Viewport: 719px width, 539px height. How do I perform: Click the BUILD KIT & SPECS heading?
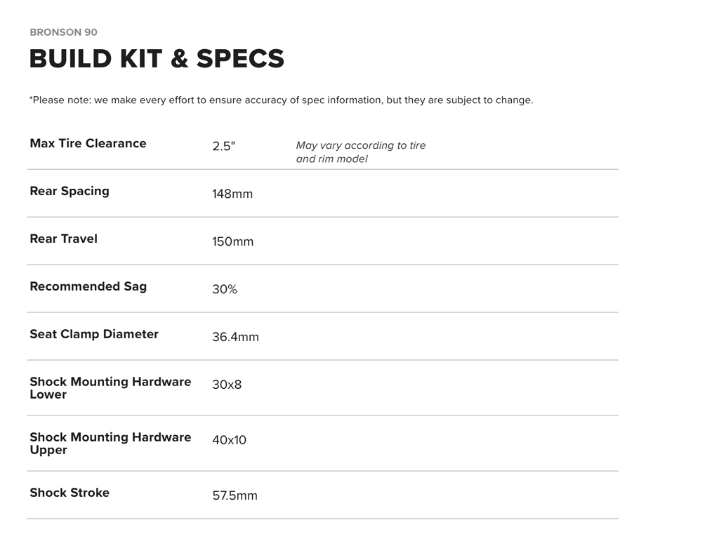pos(157,59)
